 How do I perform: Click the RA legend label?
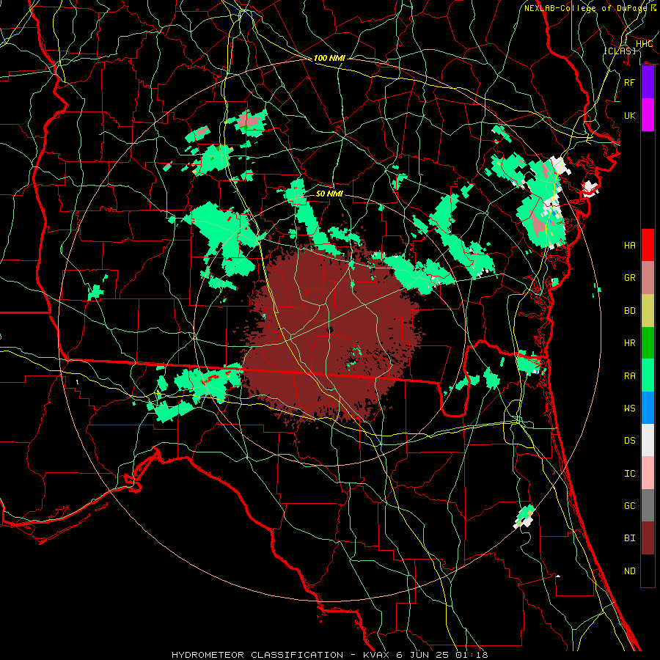(x=629, y=375)
